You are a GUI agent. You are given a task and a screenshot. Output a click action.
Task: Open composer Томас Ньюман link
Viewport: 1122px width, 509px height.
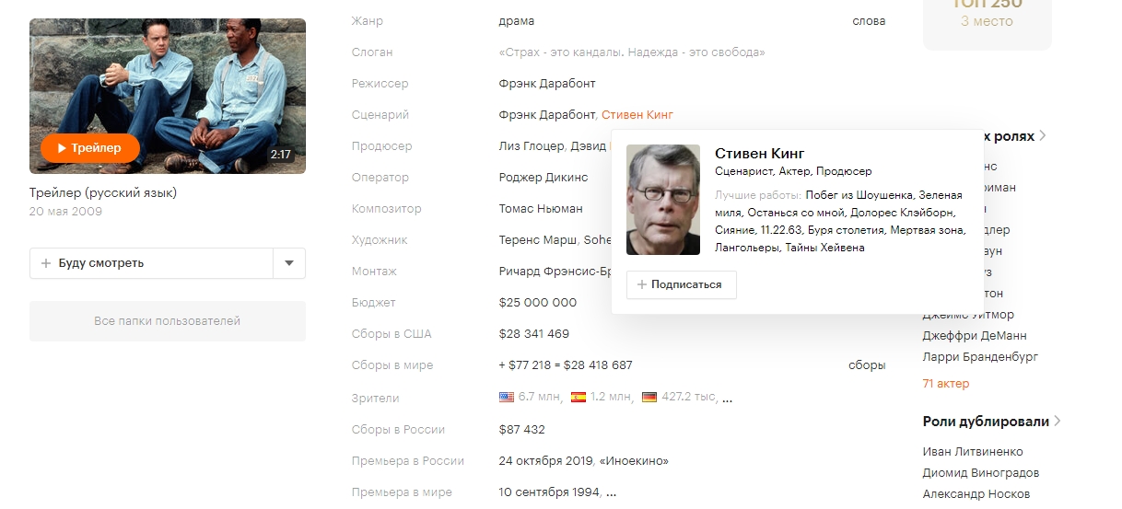pos(541,209)
